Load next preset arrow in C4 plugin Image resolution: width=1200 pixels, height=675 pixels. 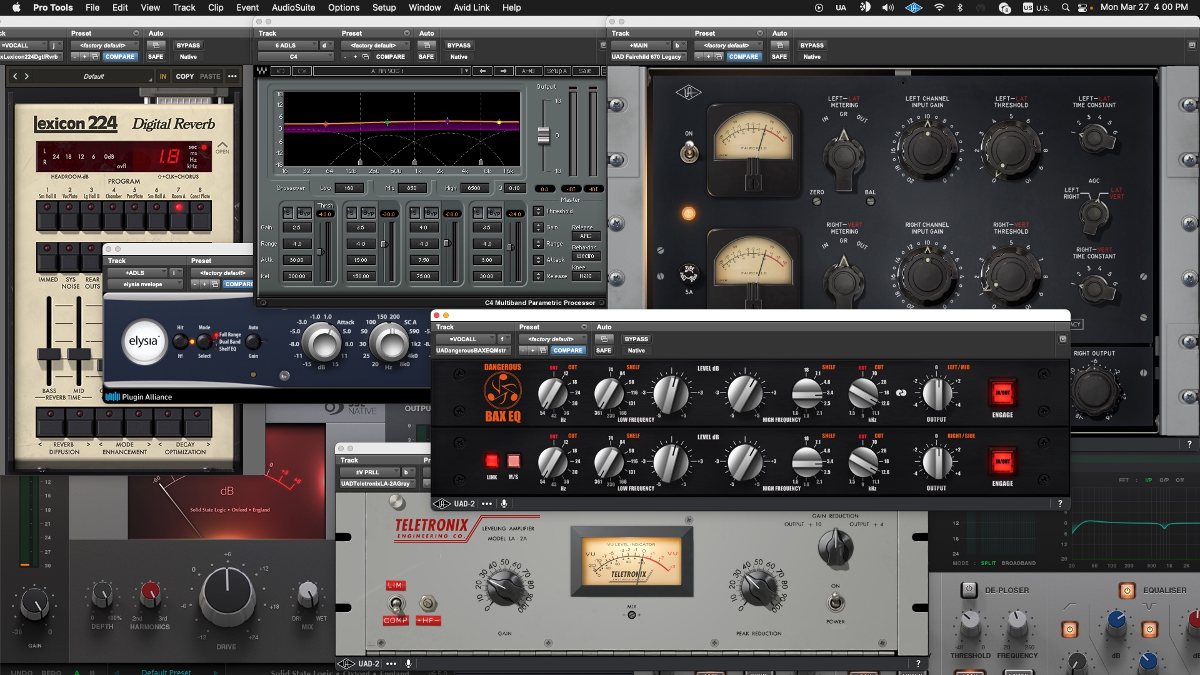click(x=504, y=71)
